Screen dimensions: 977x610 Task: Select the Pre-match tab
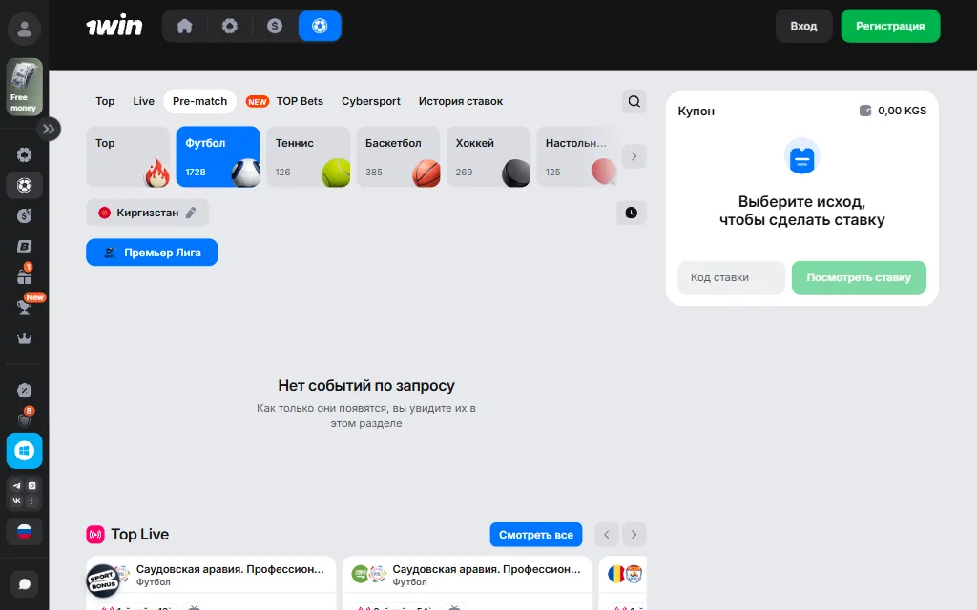tap(200, 101)
